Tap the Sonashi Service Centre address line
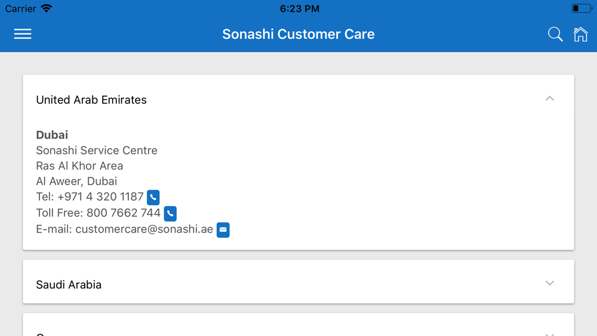This screenshot has width=597, height=336. 97,150
